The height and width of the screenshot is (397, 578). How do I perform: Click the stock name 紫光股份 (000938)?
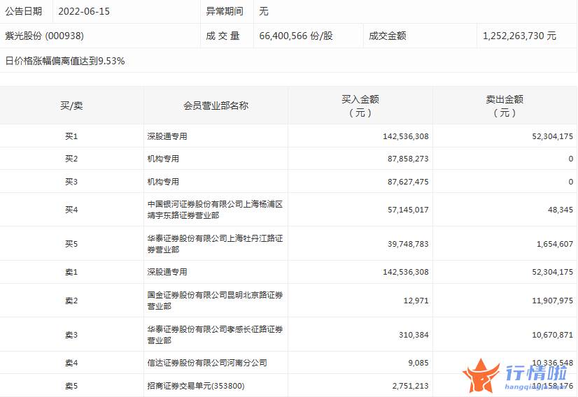(45, 36)
